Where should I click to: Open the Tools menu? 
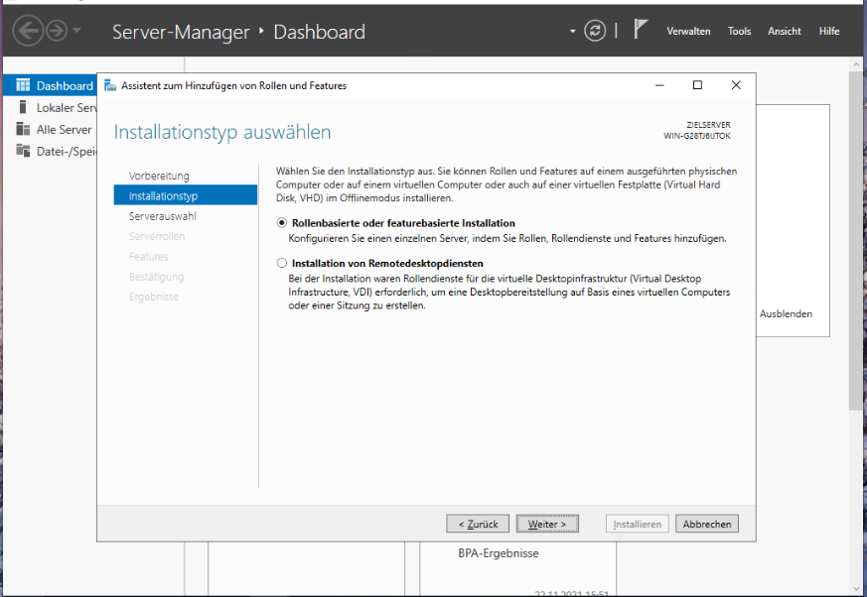pos(739,32)
